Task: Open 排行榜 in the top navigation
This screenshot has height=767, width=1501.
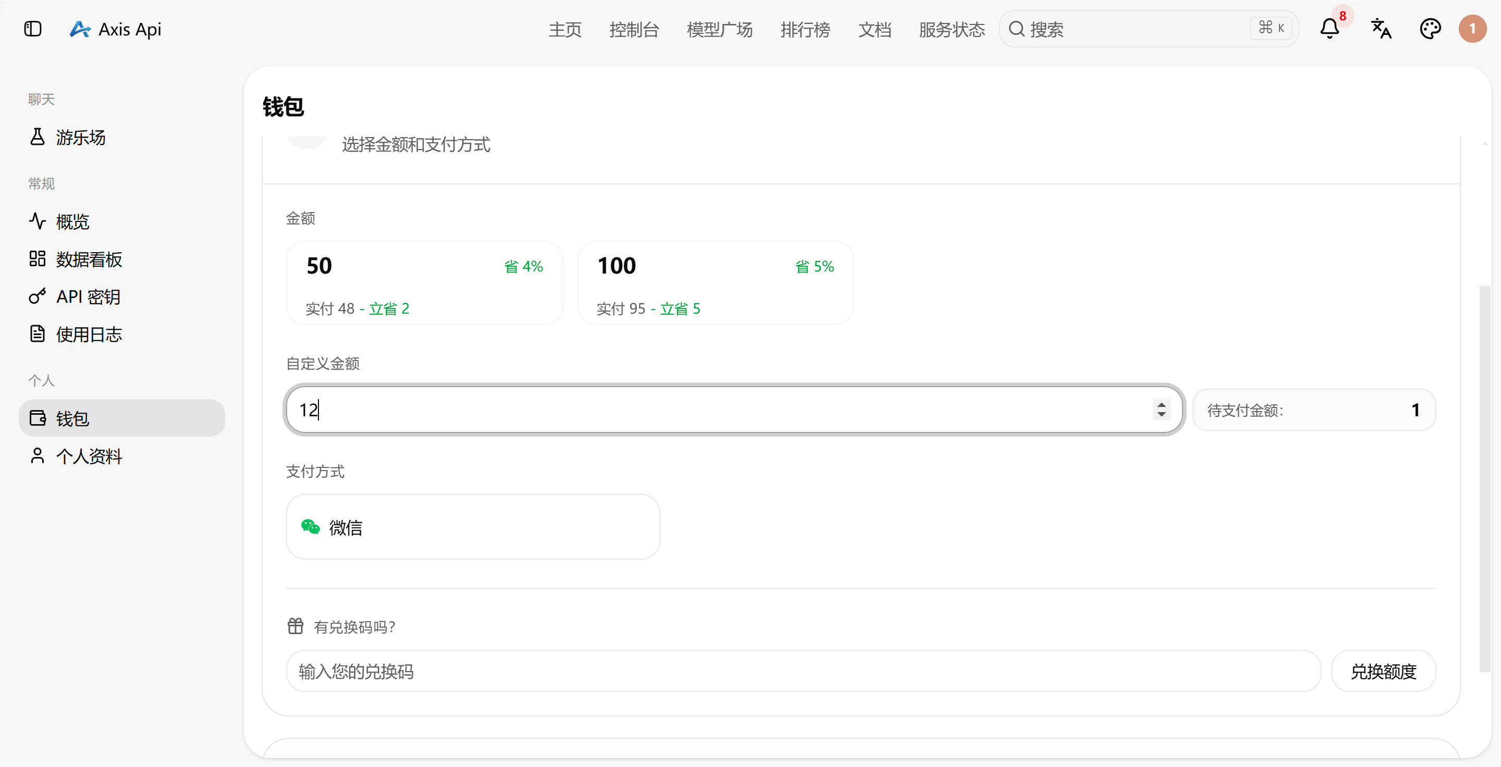Action: tap(805, 29)
